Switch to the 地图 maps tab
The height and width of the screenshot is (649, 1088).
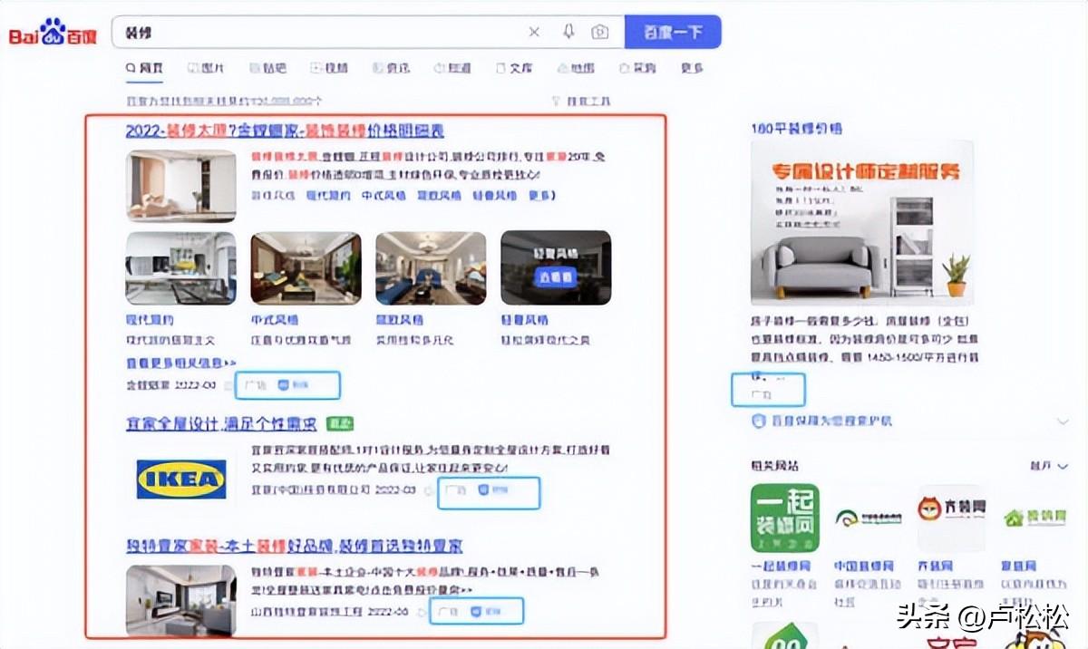pos(577,68)
